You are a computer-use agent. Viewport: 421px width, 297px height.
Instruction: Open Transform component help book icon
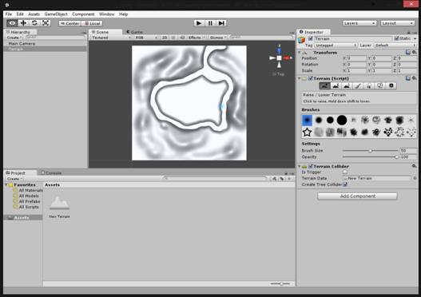coord(408,53)
